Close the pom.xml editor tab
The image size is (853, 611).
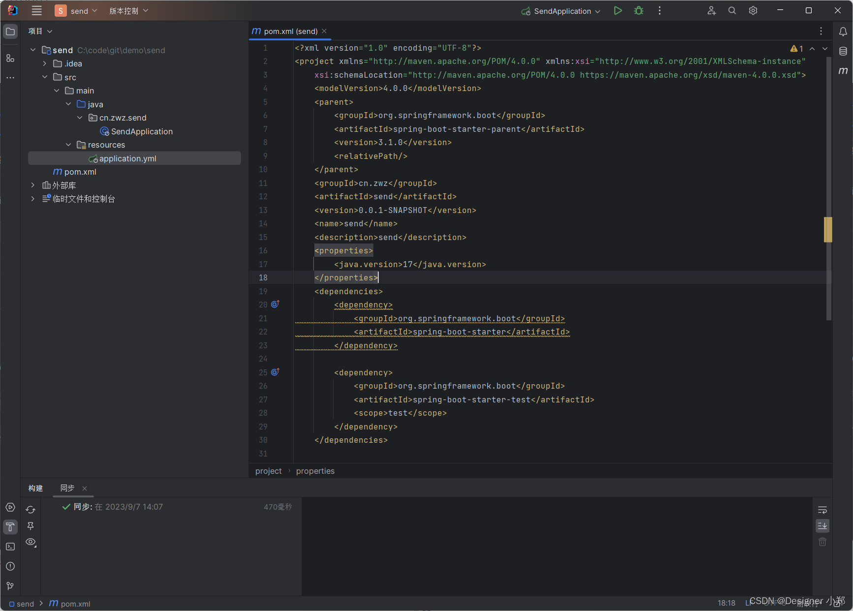tap(324, 31)
